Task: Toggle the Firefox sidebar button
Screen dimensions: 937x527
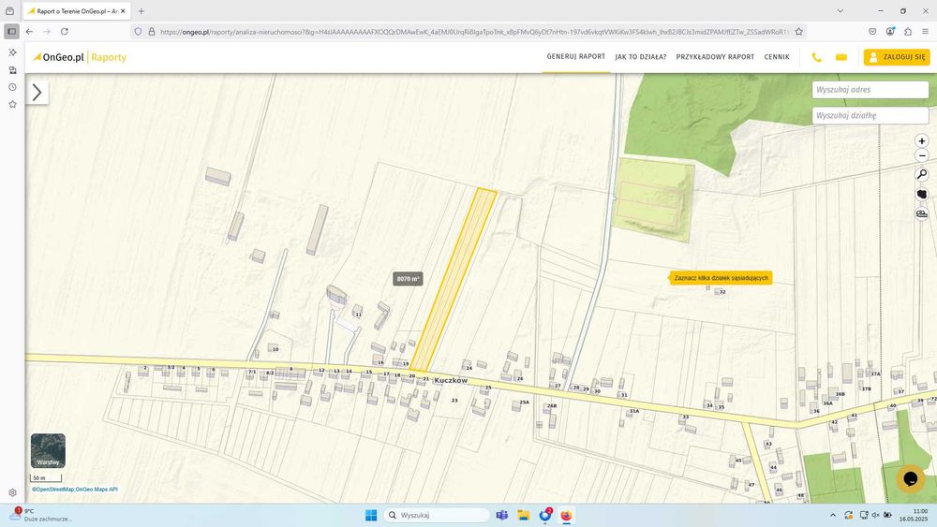Action: (x=11, y=32)
